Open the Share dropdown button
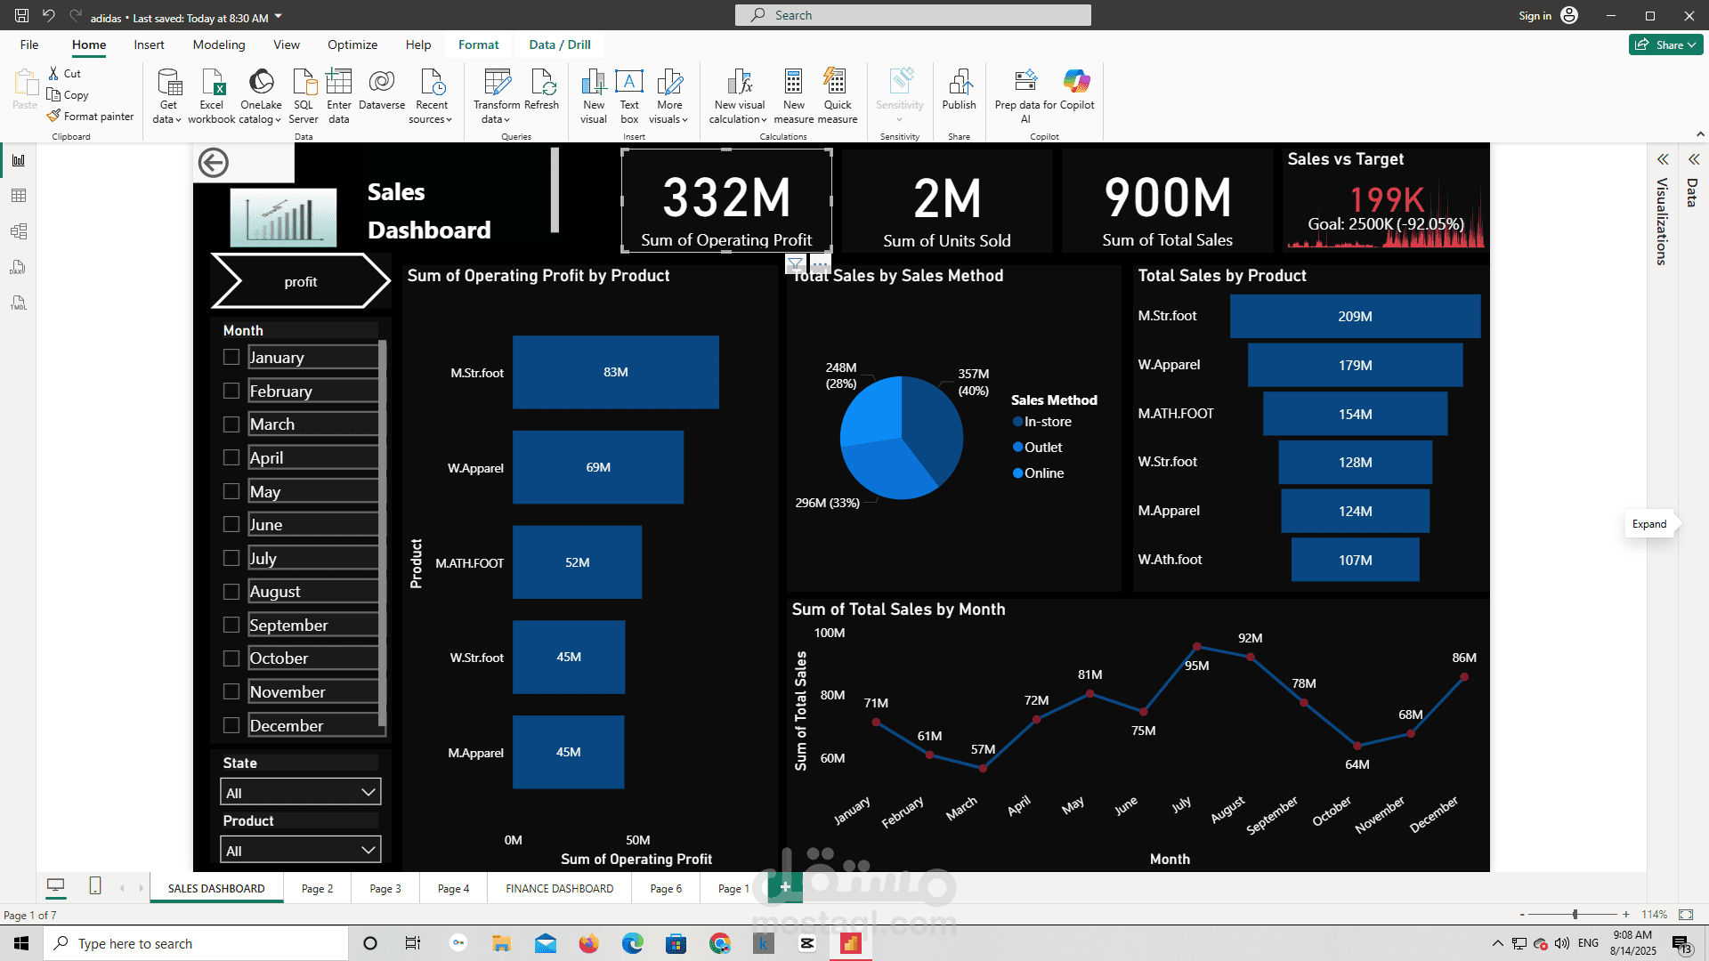1709x961 pixels. click(1665, 44)
